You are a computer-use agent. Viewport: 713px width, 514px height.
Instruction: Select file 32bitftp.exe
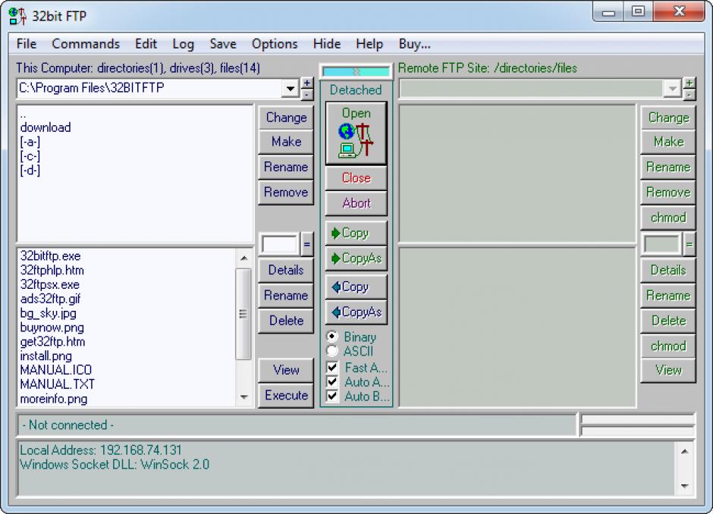click(x=51, y=256)
